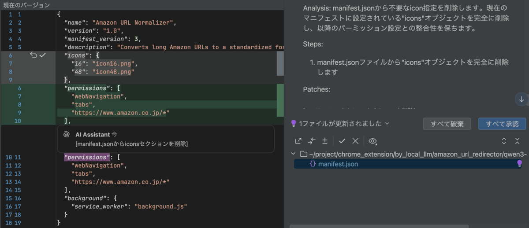This screenshot has height=228, width=529.
Task: Click the green change marker bar
Action: [x=280, y=100]
